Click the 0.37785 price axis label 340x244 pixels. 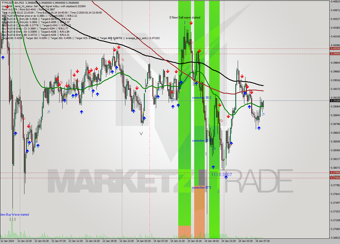[x=335, y=185]
